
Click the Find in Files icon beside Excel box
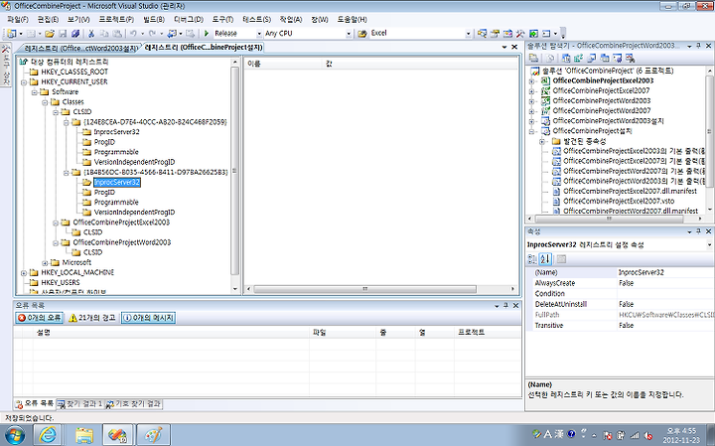(x=362, y=34)
